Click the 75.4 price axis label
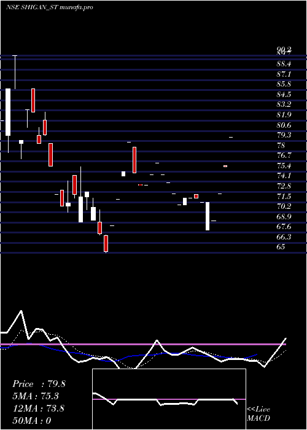 284,166
